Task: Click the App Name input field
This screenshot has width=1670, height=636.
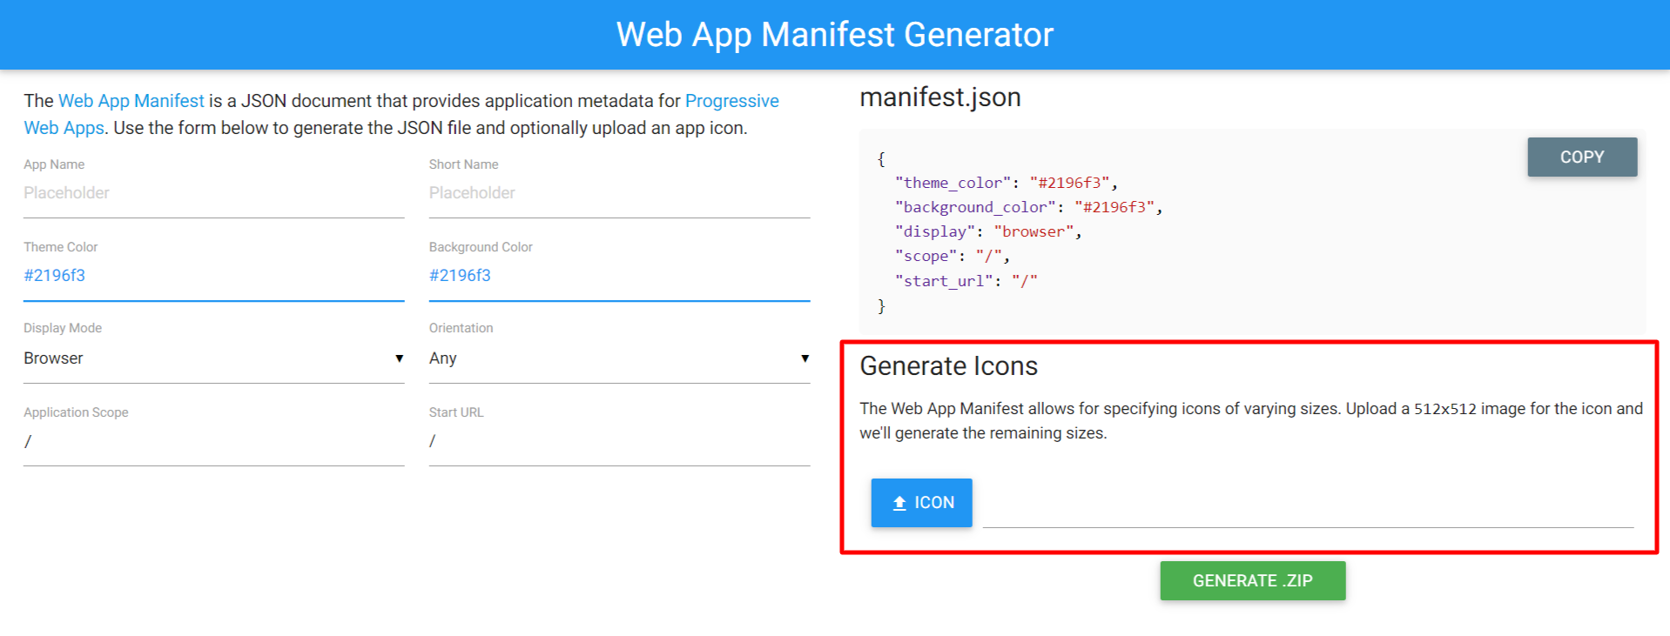Action: point(213,192)
